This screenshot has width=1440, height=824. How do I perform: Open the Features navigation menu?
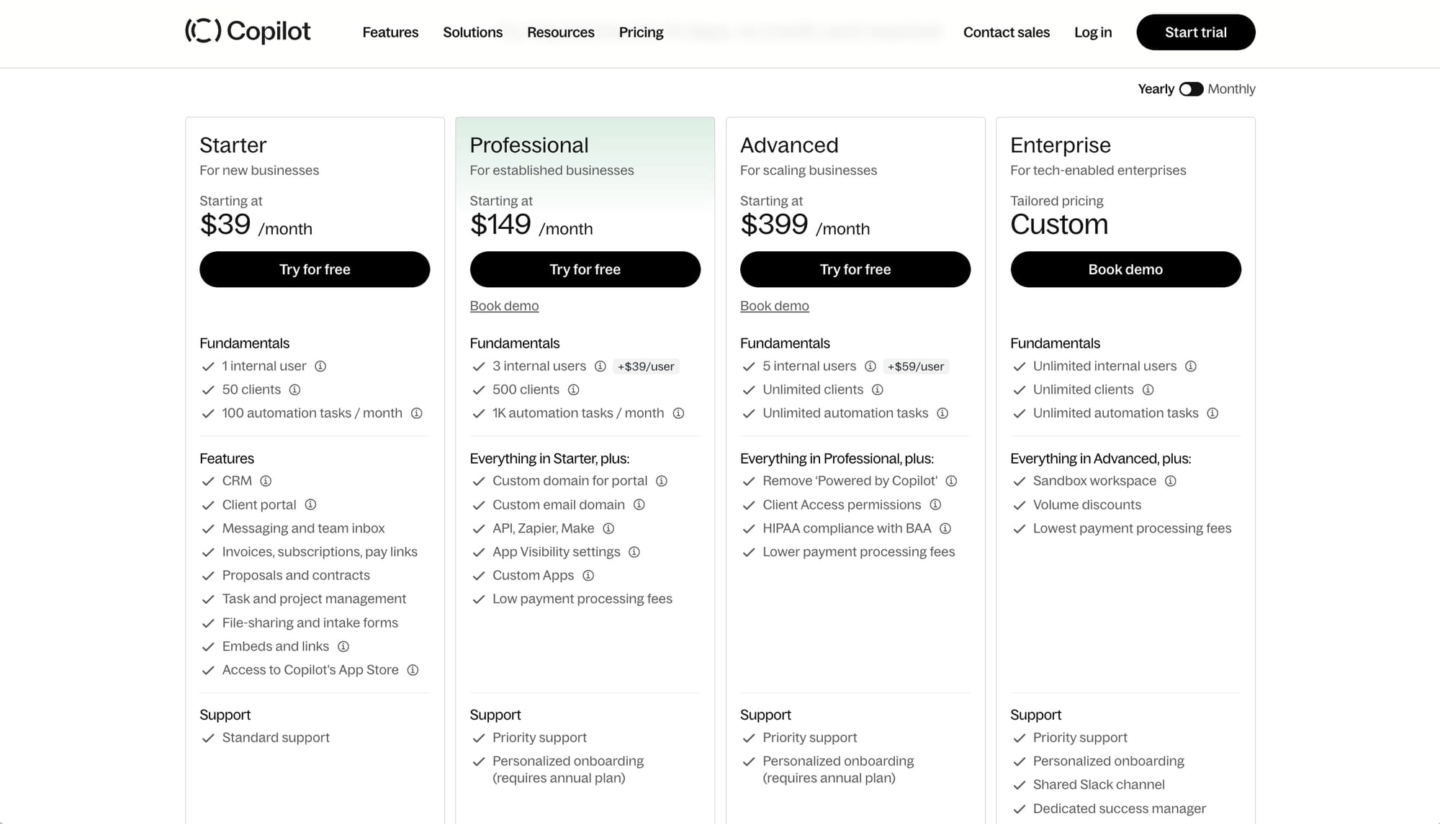pos(390,32)
